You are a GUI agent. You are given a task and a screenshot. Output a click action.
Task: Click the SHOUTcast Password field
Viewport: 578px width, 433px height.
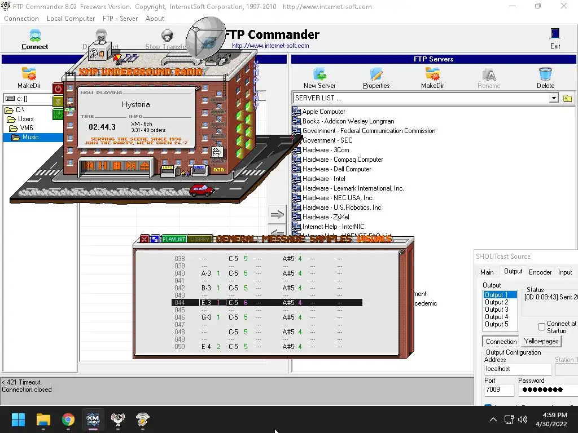(x=548, y=390)
